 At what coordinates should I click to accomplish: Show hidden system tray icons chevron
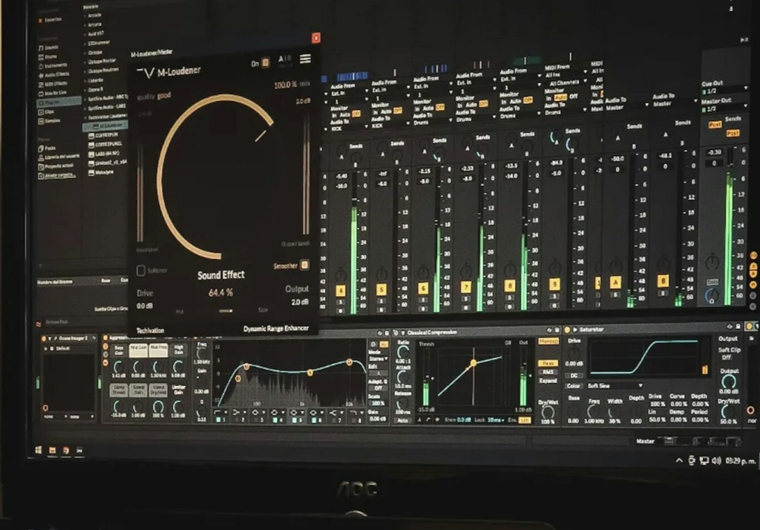(679, 460)
